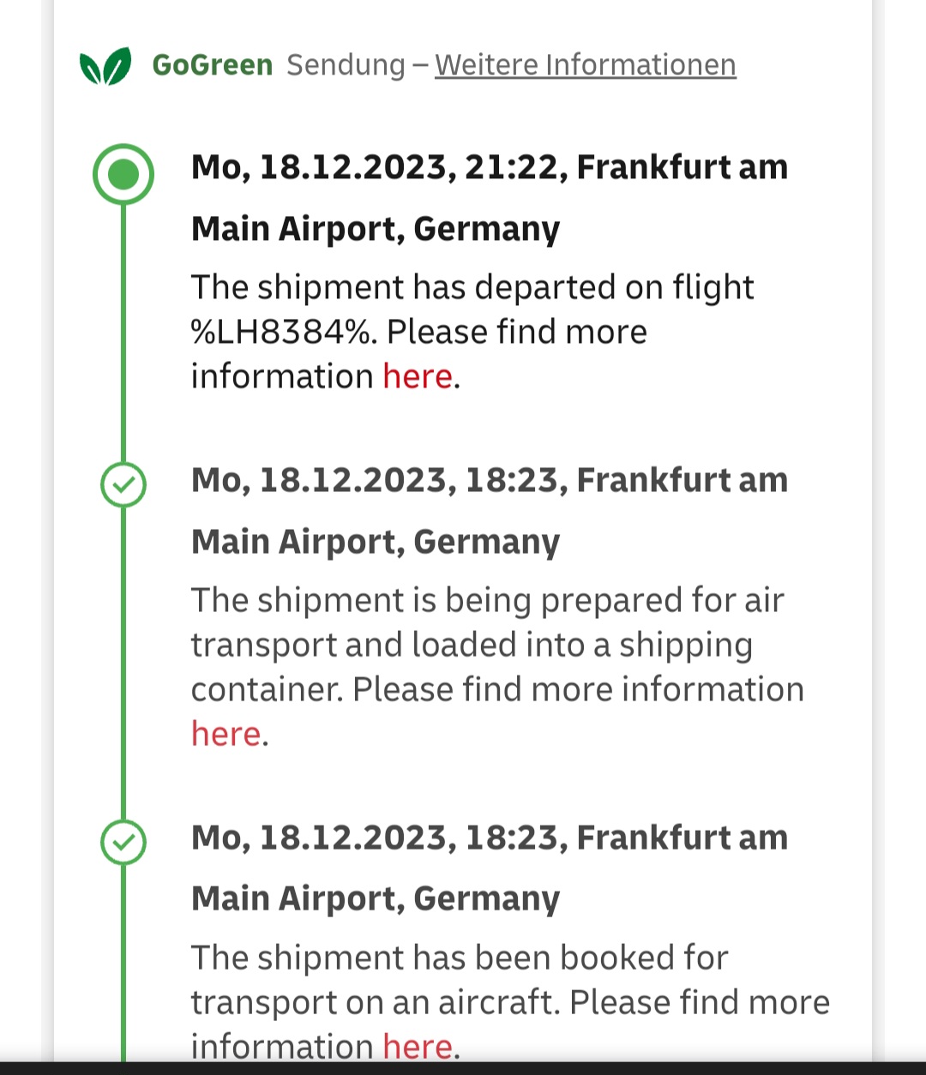Viewport: 926px width, 1075px height.
Task: Click the GoGreen brand label text
Action: 212,65
